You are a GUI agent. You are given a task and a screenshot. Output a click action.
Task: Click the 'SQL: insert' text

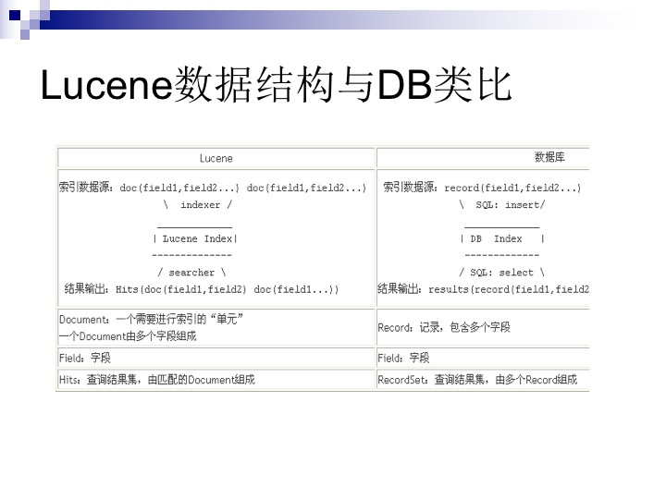pos(508,205)
